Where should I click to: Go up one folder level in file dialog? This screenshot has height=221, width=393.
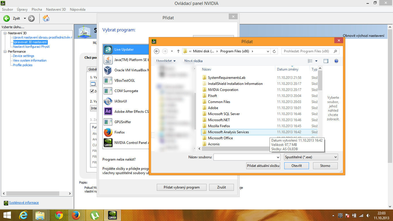tap(178, 51)
